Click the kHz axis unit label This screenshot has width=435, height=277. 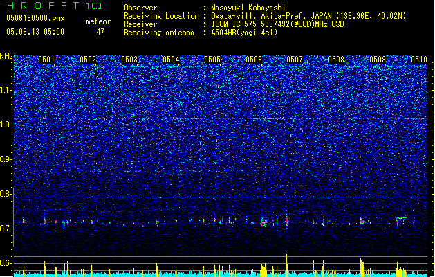click(x=6, y=56)
